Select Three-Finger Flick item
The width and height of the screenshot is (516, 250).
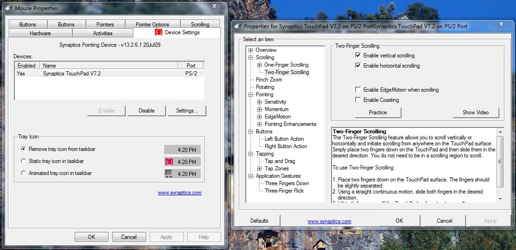click(x=284, y=191)
